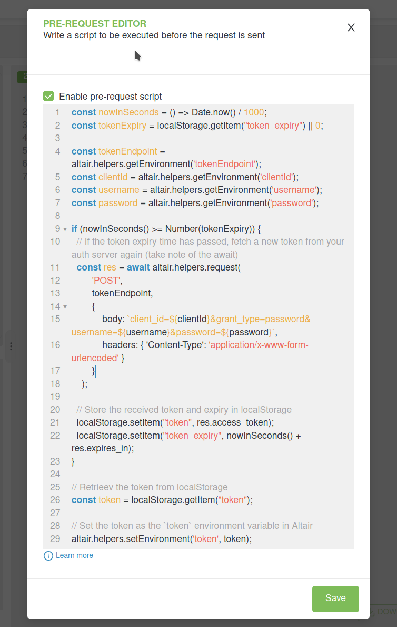
Task: Collapse the request options object at line 14
Action: [64, 306]
